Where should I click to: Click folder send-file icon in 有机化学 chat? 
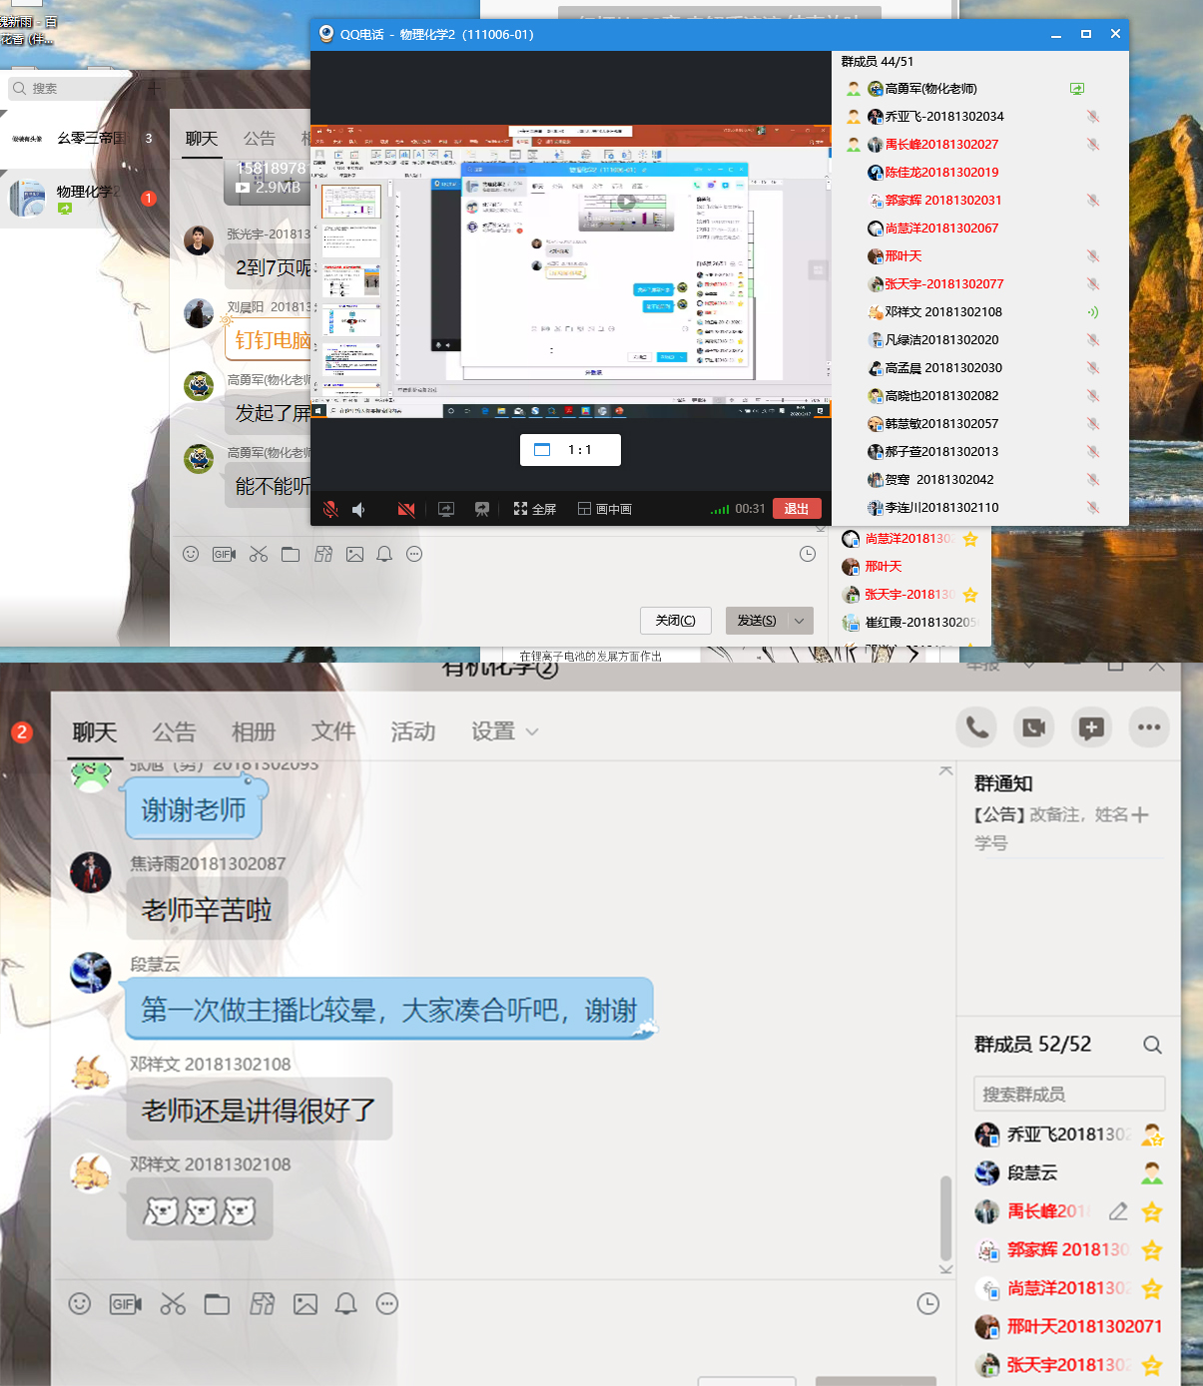point(217,1303)
